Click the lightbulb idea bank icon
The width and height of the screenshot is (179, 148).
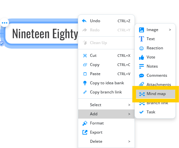point(85,83)
